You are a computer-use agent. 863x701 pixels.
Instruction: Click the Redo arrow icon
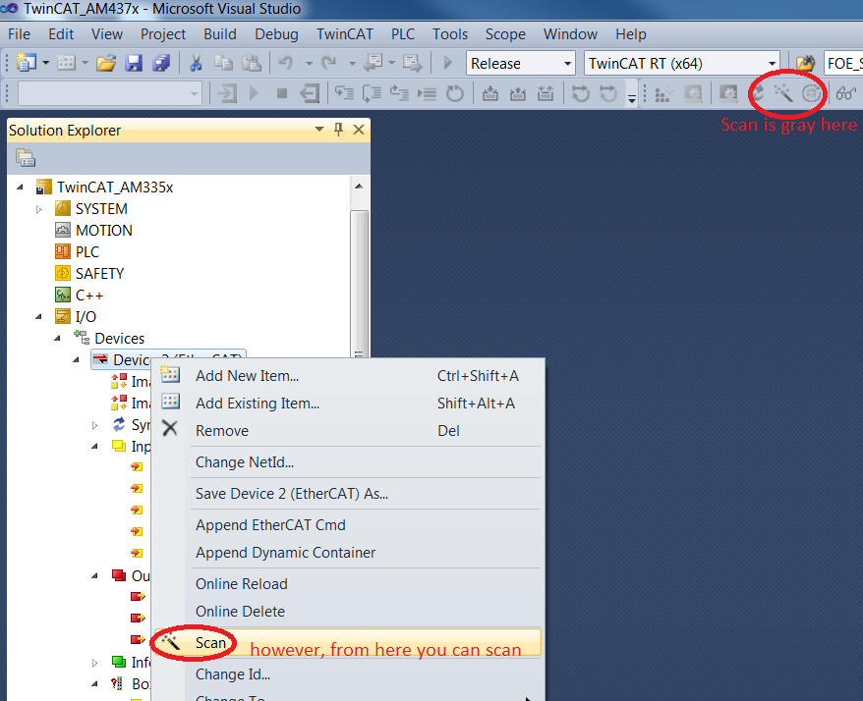[328, 63]
